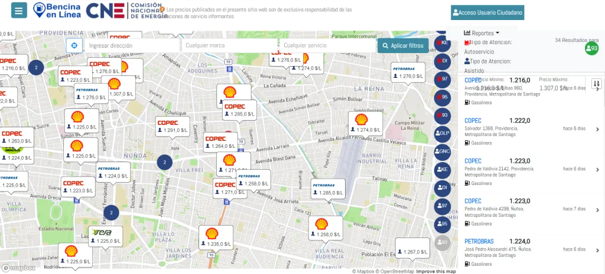Toggle self-service KE fuel filter

[x=443, y=42]
